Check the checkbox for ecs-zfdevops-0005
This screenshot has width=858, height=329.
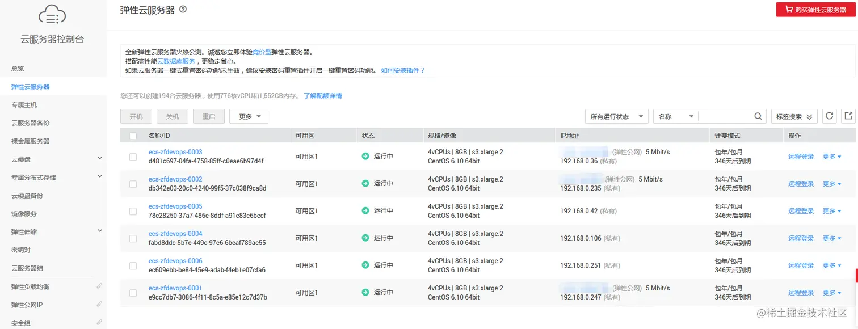pos(132,210)
